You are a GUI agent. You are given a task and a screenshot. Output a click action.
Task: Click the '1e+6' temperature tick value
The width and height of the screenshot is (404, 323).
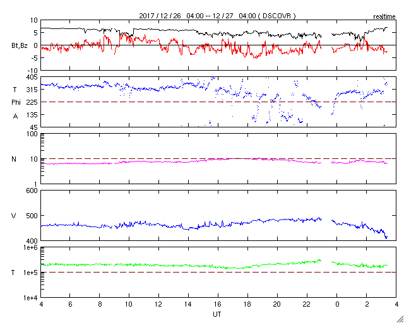[31, 247]
